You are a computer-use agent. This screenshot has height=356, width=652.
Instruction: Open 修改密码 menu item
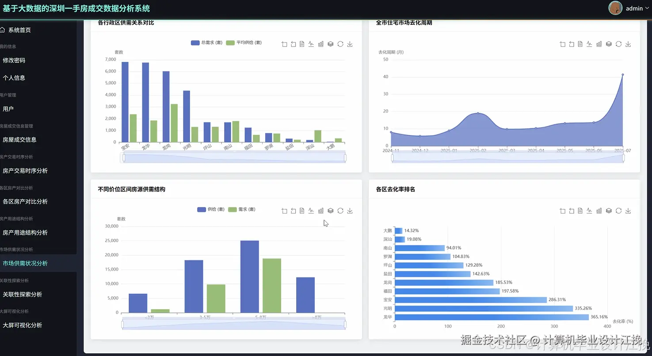tap(38, 60)
